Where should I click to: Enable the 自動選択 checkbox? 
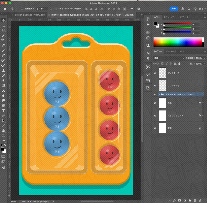click(22, 9)
